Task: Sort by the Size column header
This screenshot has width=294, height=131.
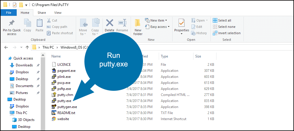Action: click(x=198, y=56)
